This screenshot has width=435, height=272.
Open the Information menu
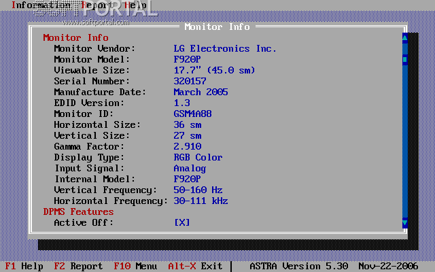(41, 5)
